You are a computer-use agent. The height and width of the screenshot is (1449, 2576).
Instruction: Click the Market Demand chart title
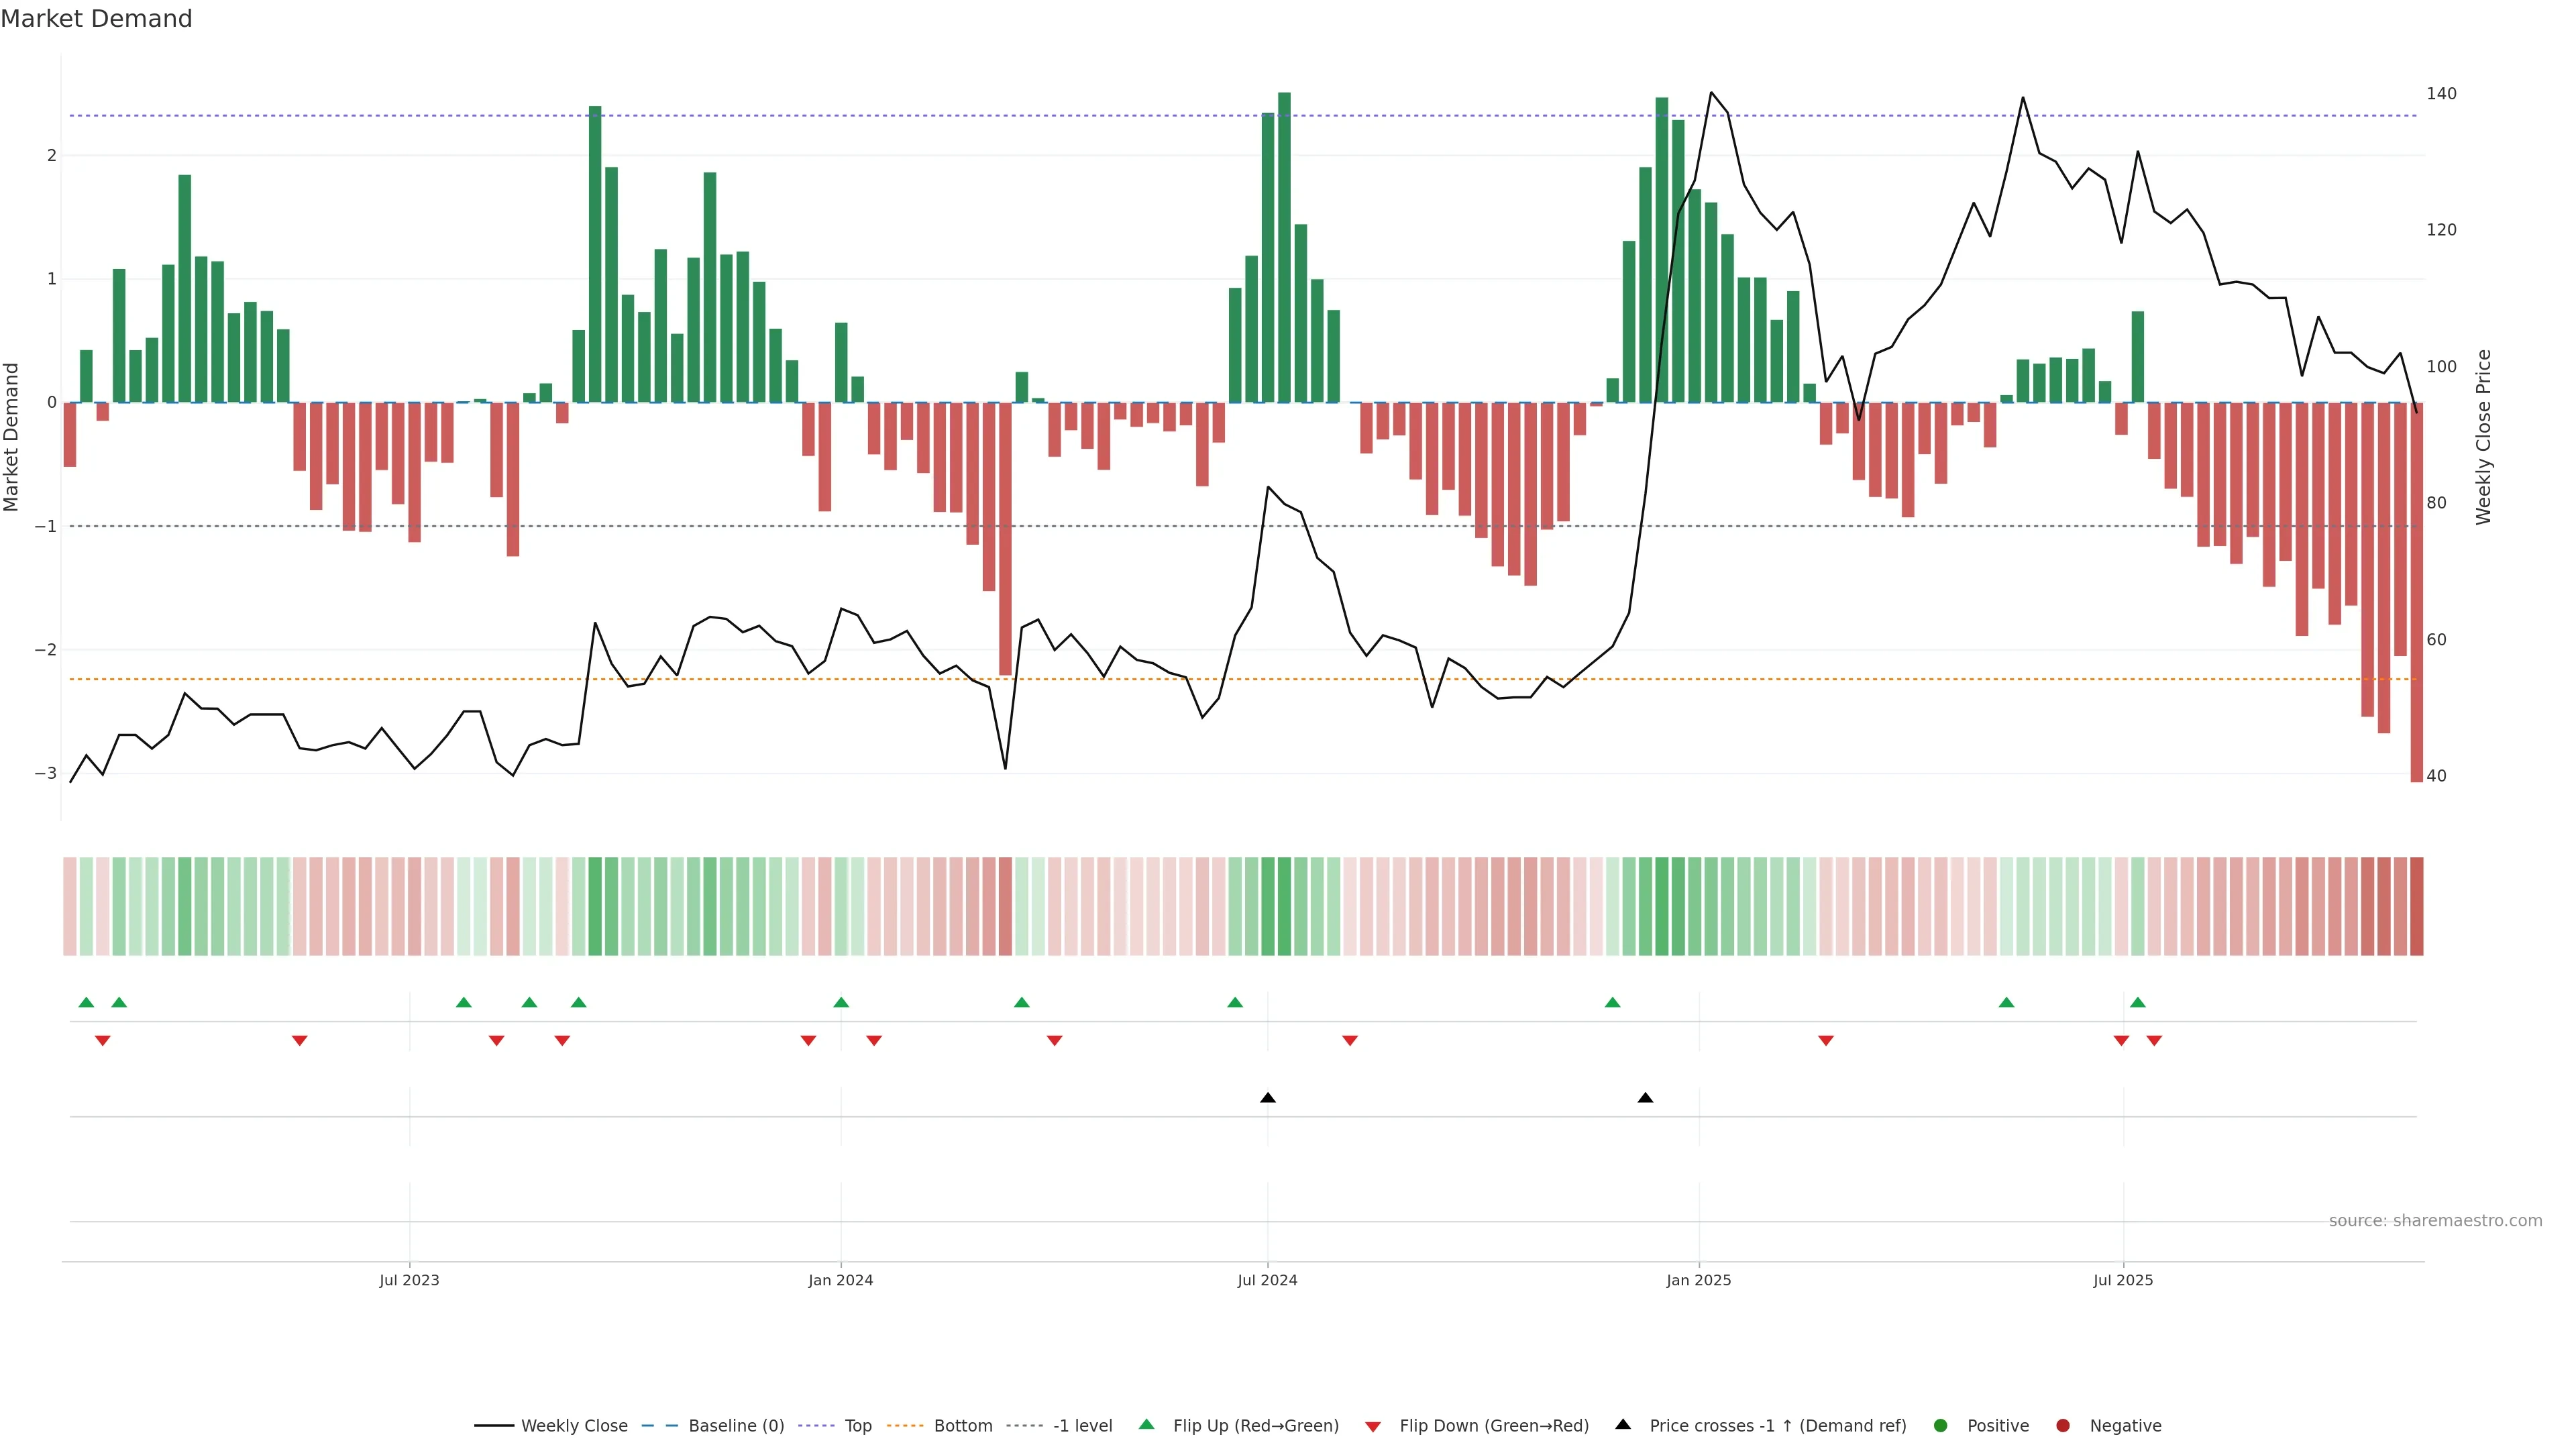[x=96, y=19]
